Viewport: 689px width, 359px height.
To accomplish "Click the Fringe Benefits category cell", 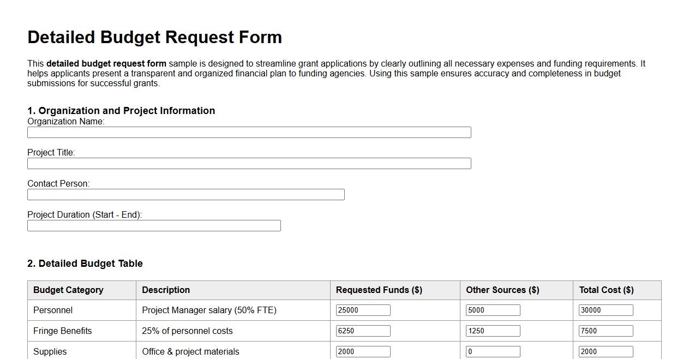I will [62, 330].
